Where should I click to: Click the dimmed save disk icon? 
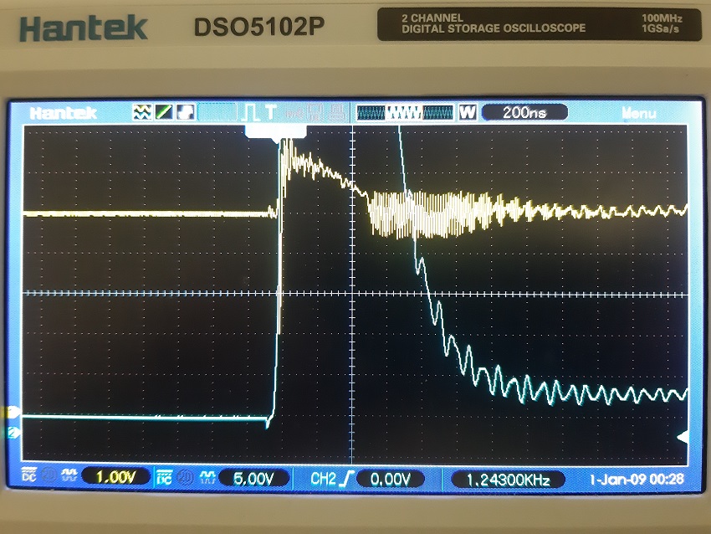coord(315,112)
